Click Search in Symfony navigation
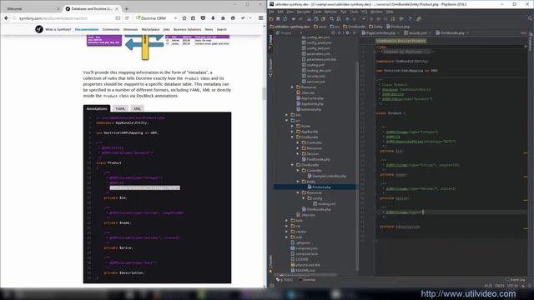Viewport: 534px width, 300px height. pyautogui.click(x=222, y=30)
